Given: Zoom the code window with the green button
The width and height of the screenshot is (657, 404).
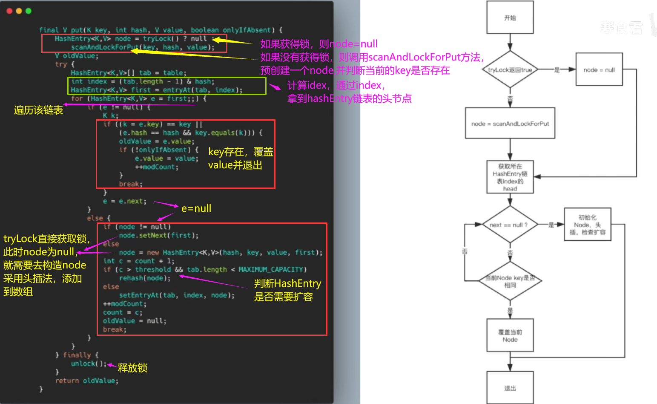Looking at the screenshot, I should click(29, 11).
